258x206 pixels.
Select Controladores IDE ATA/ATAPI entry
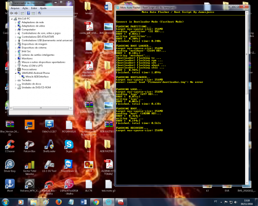(x=38, y=37)
